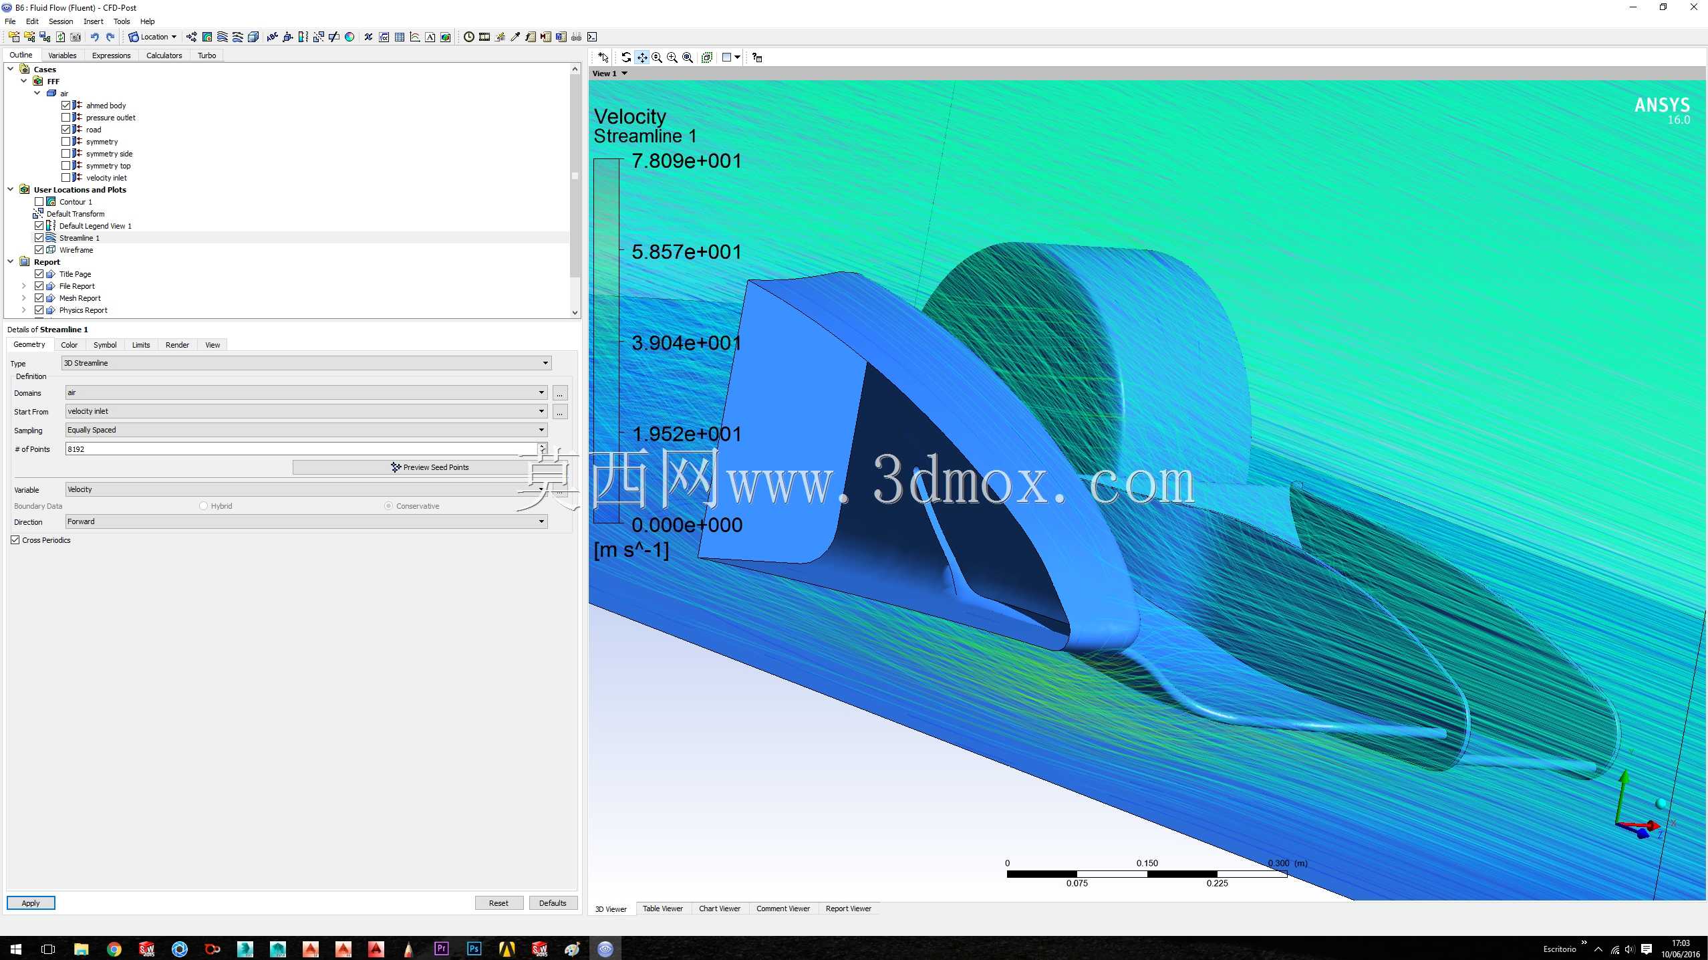Click the Redo arrow icon

pos(110,37)
